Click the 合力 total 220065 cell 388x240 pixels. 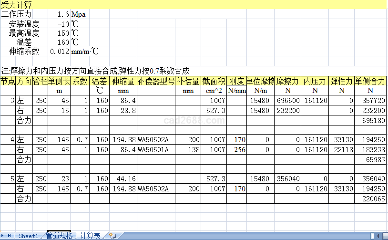370,198
